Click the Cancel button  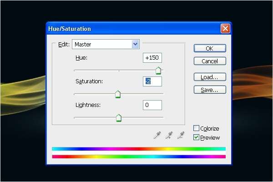[x=210, y=61]
